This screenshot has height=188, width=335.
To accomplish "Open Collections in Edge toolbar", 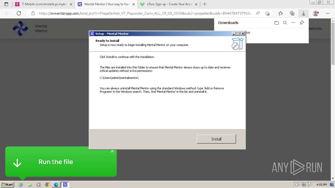I will point(292,13).
